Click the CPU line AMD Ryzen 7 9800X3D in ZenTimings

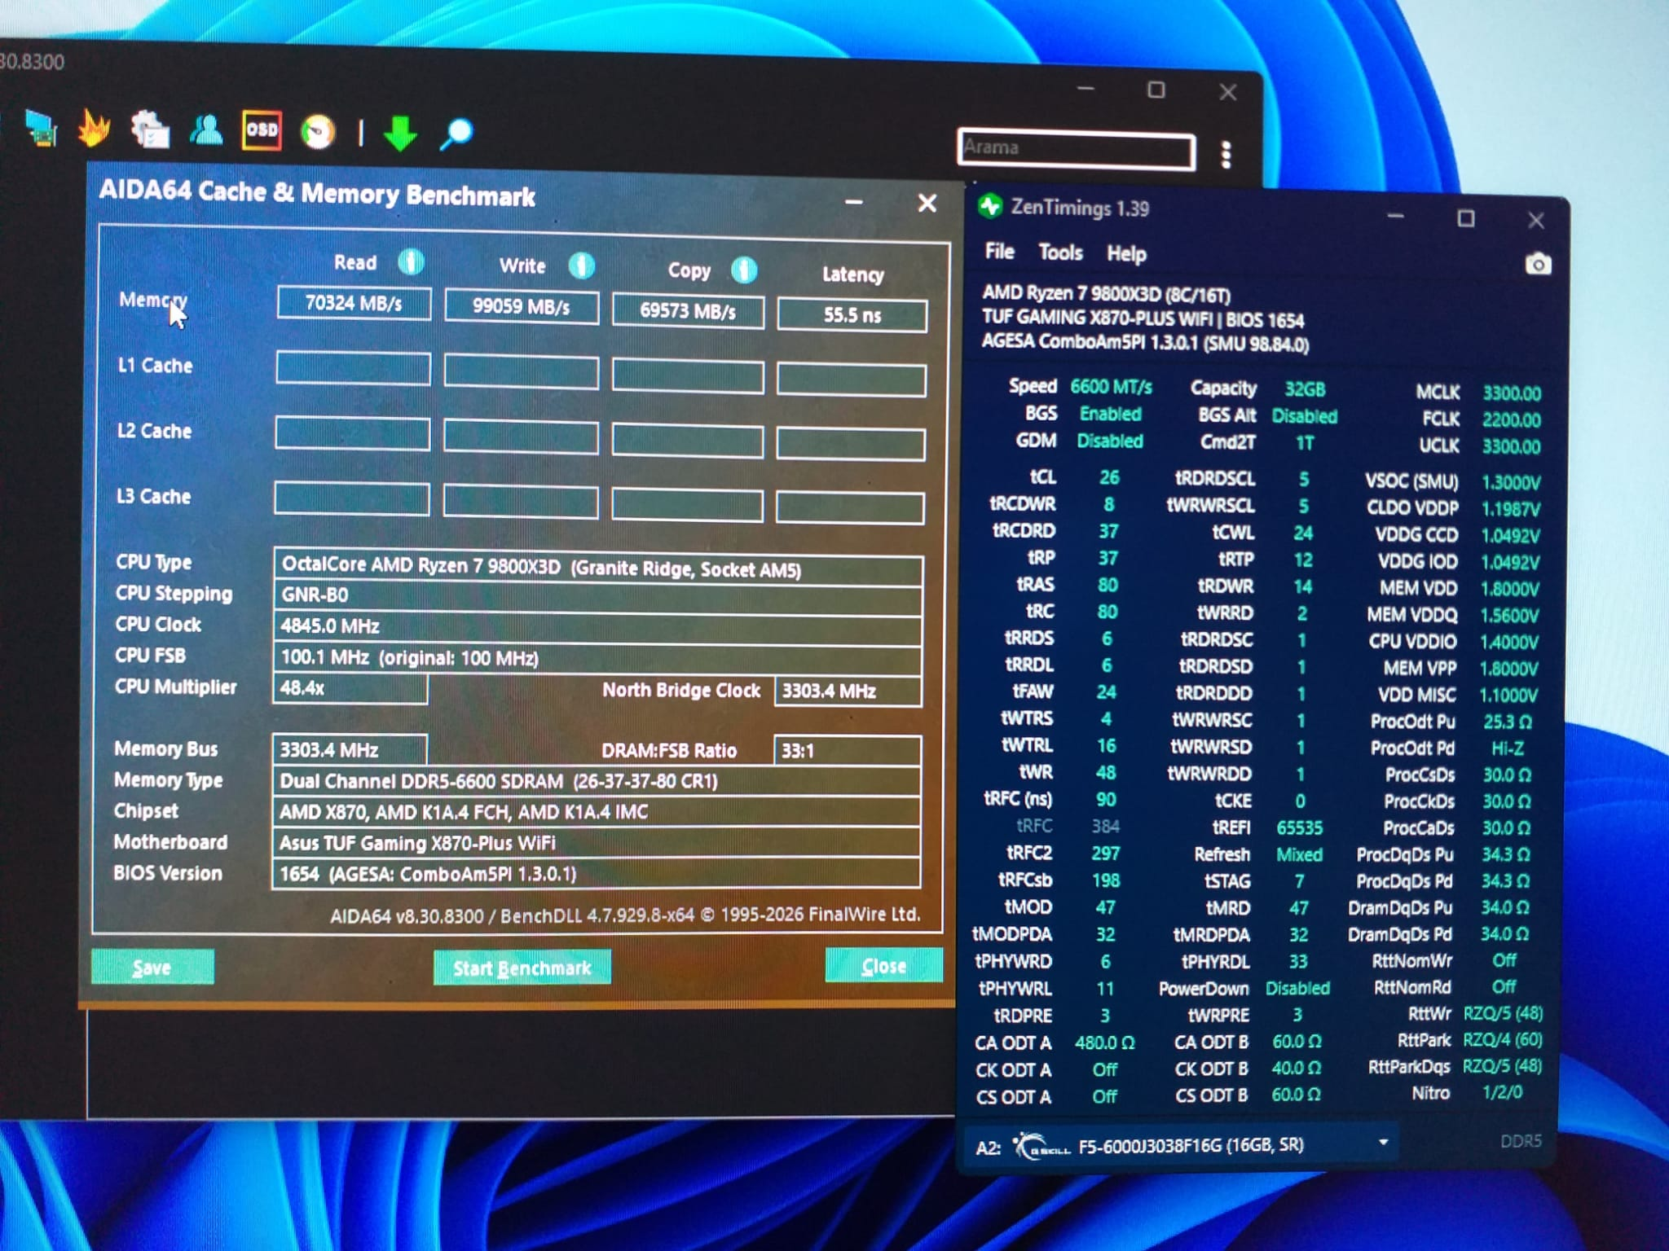(x=1106, y=293)
